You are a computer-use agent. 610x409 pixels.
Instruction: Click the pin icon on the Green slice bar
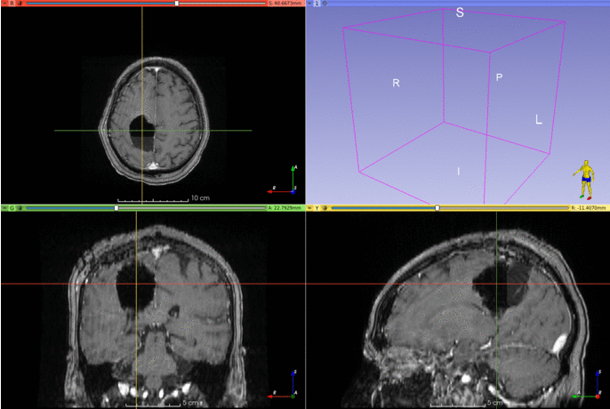coord(5,208)
